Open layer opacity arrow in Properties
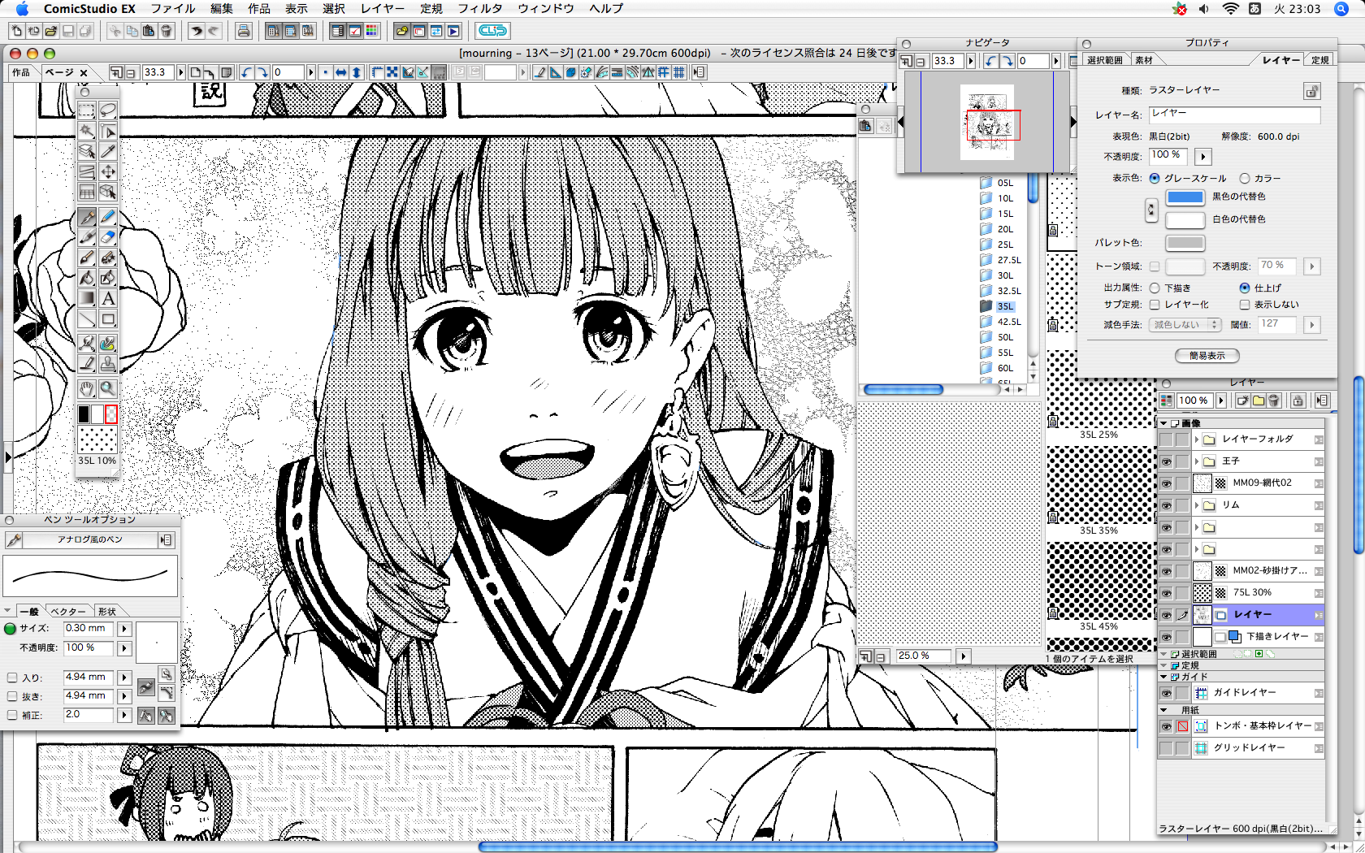Image resolution: width=1365 pixels, height=853 pixels. (x=1203, y=156)
